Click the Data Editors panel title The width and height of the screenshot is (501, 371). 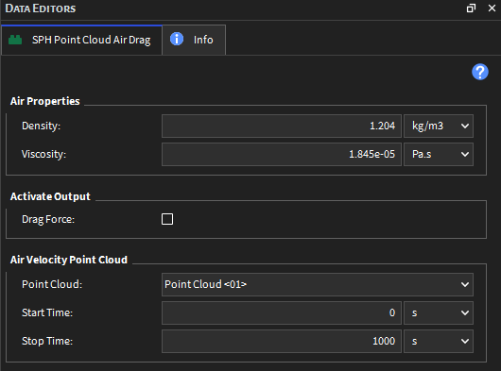(41, 8)
